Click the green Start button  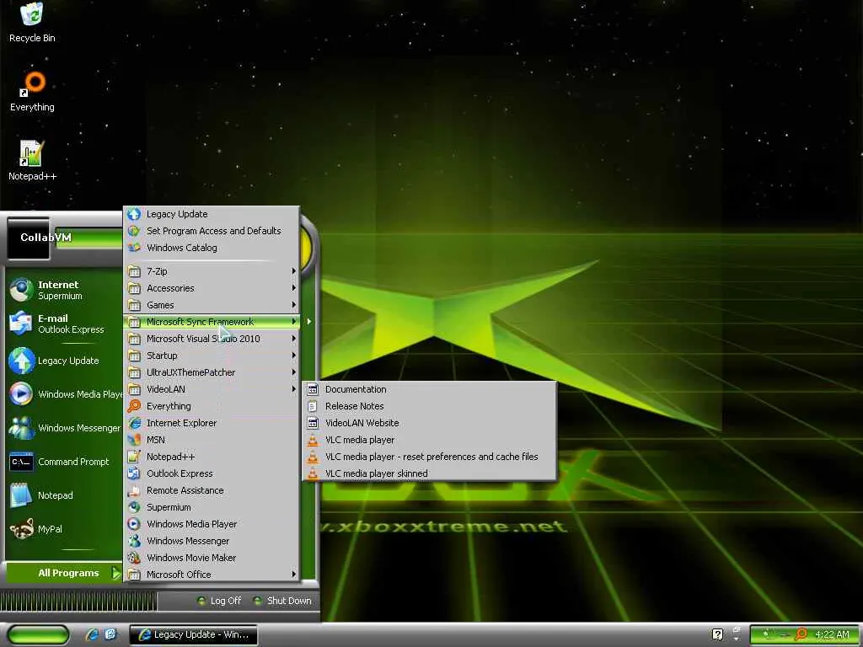coord(38,635)
